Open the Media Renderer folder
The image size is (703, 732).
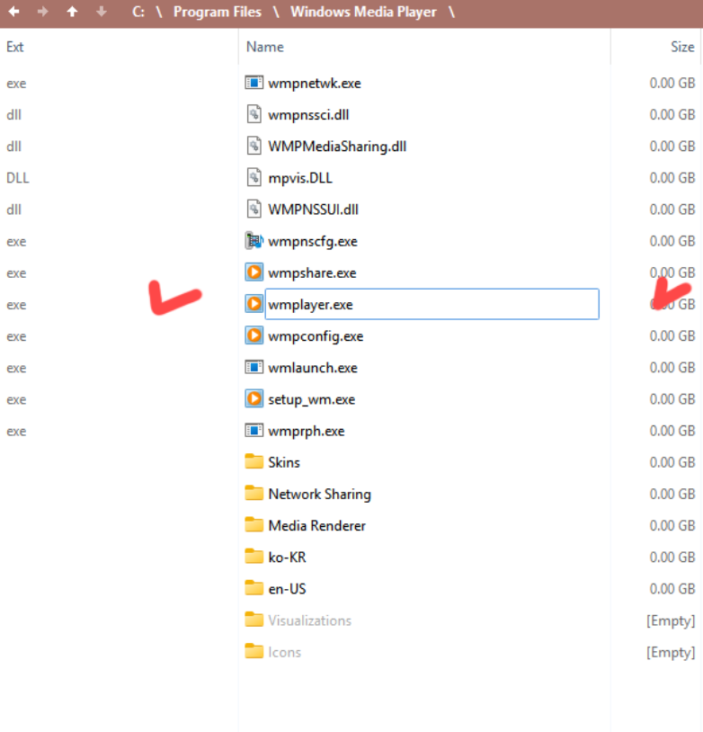click(316, 525)
